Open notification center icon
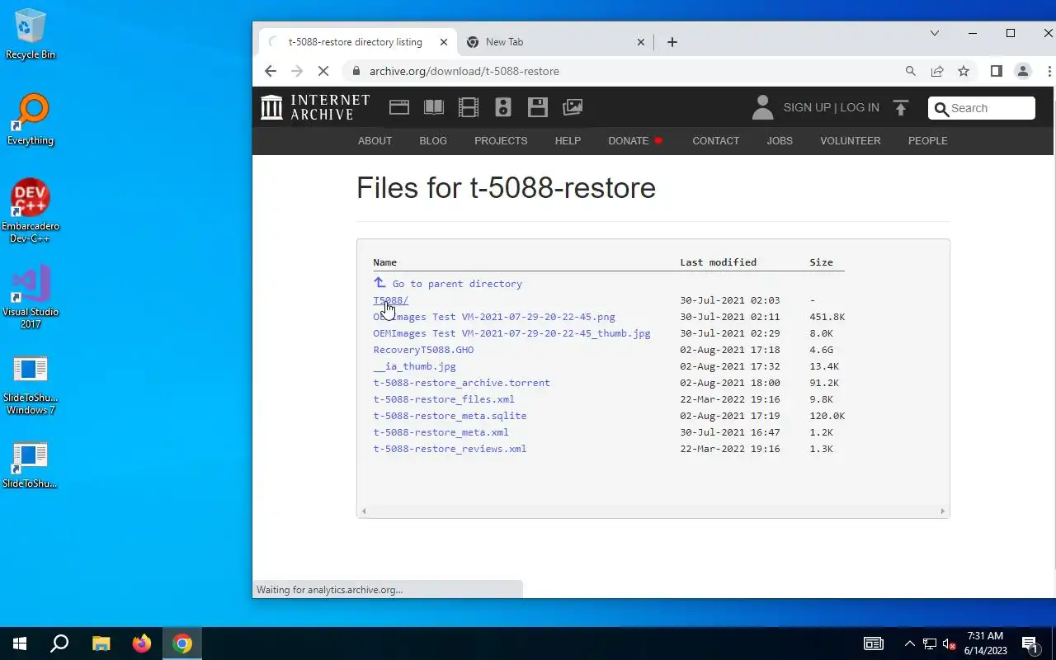Image resolution: width=1056 pixels, height=660 pixels. pos(1030,643)
